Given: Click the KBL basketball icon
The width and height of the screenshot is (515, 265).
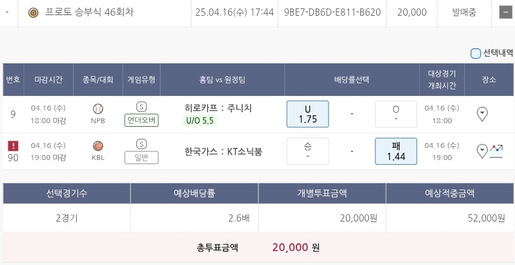Looking at the screenshot, I should point(98,145).
